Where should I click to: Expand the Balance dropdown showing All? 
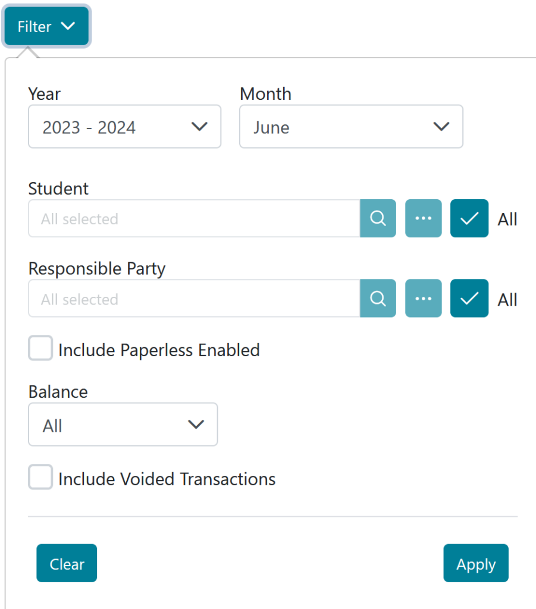123,425
